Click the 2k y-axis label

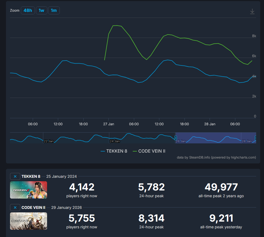pyautogui.click(x=254, y=96)
